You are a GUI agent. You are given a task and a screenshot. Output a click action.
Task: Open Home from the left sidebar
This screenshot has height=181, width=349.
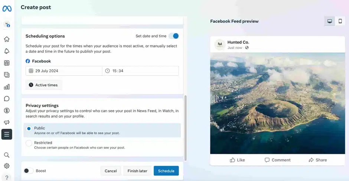[x=7, y=39]
